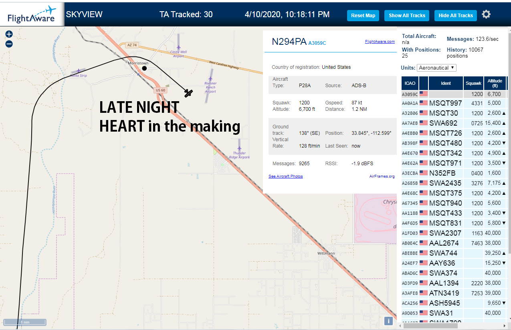Select aircraft MSQT342 in list
Image resolution: width=511 pixels, height=330 pixels.
pyautogui.click(x=454, y=153)
